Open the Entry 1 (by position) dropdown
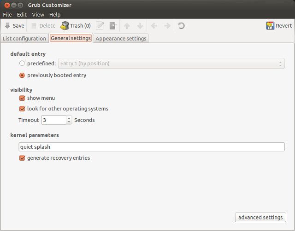Viewport: 295px width, 231px height. [171, 64]
